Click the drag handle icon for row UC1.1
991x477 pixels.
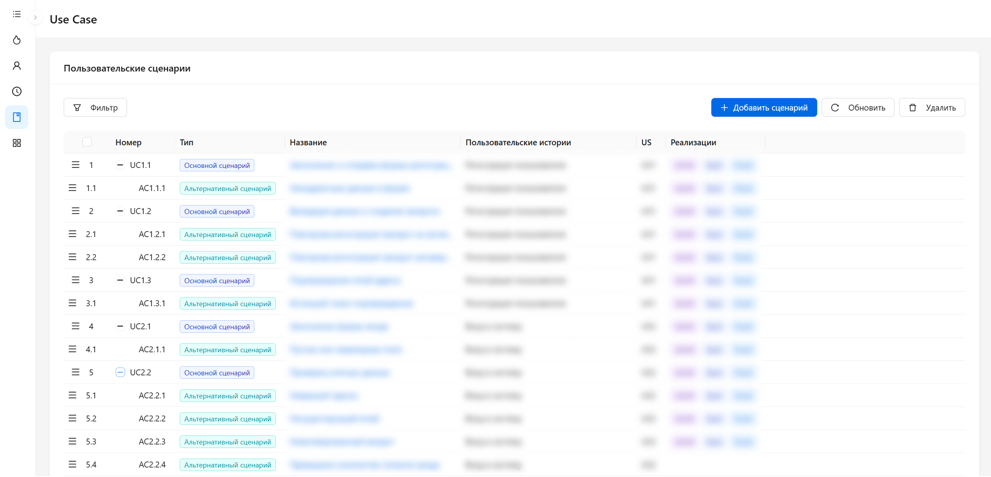pos(75,165)
